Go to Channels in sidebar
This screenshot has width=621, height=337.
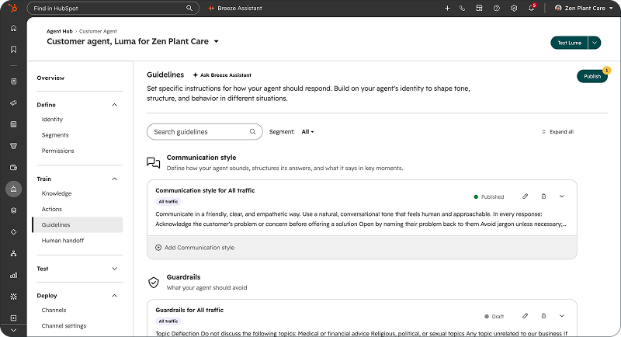click(x=54, y=310)
